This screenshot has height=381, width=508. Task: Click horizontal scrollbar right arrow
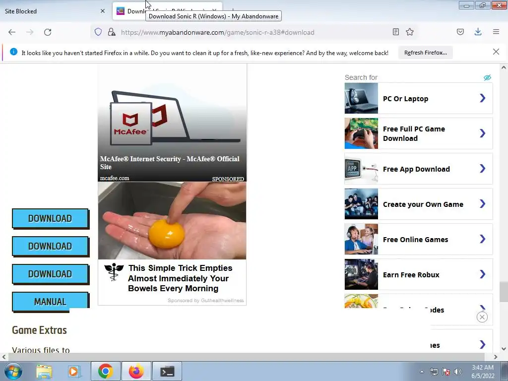[x=496, y=357]
